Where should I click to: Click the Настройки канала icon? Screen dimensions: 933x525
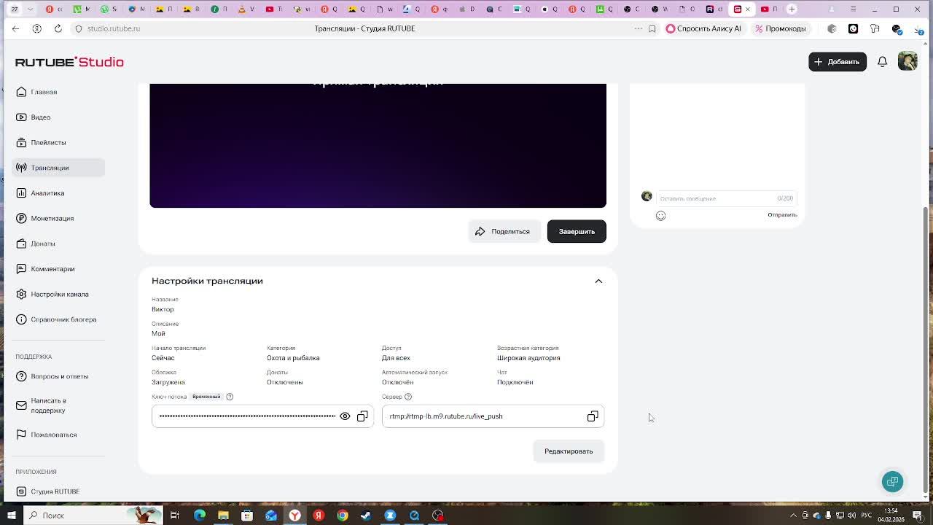[21, 294]
